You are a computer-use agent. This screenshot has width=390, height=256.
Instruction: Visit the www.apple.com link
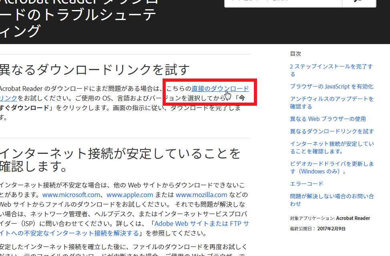coord(130,195)
